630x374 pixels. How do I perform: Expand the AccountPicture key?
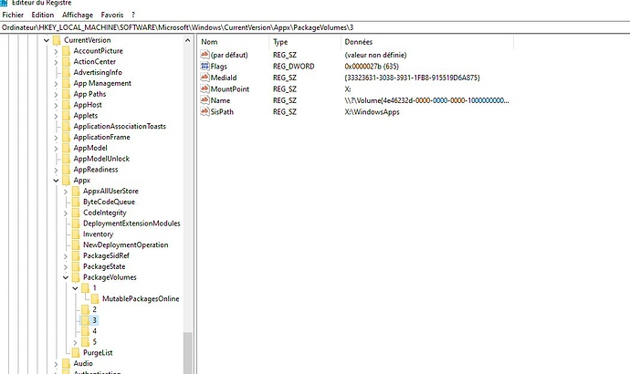click(56, 51)
